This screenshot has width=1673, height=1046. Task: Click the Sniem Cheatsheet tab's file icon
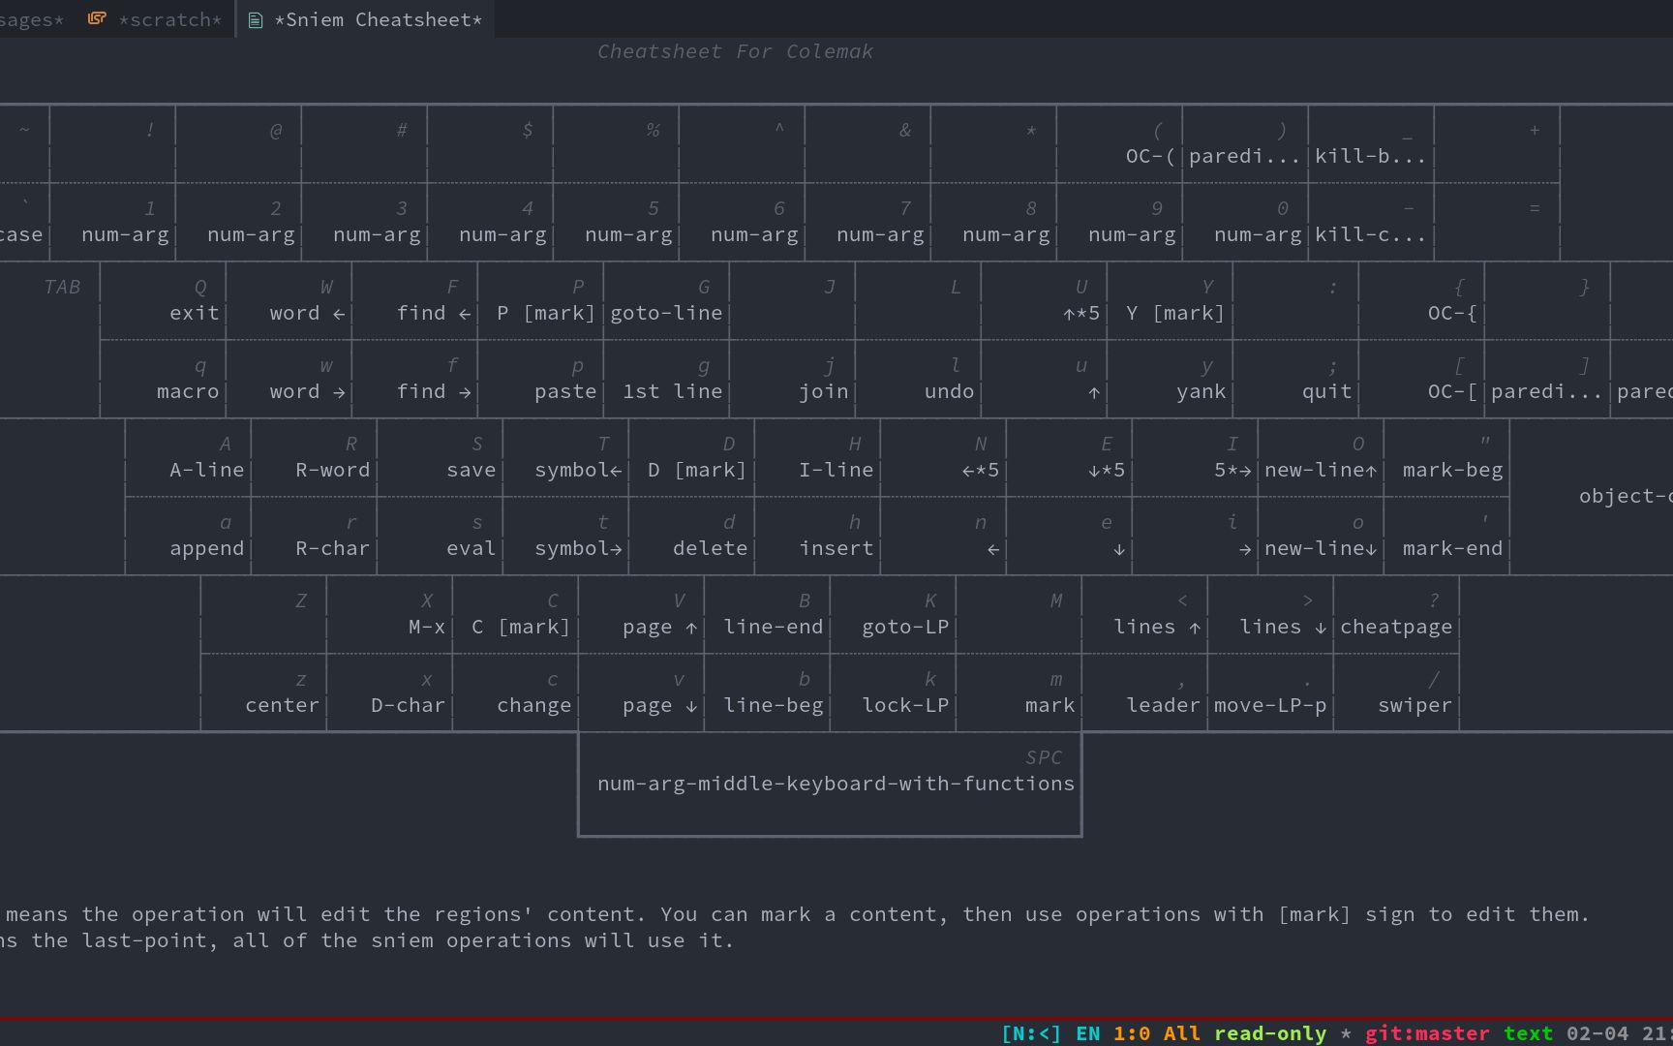(256, 20)
